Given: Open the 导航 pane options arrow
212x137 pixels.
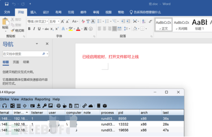Looking at the screenshot, I should (37, 44).
